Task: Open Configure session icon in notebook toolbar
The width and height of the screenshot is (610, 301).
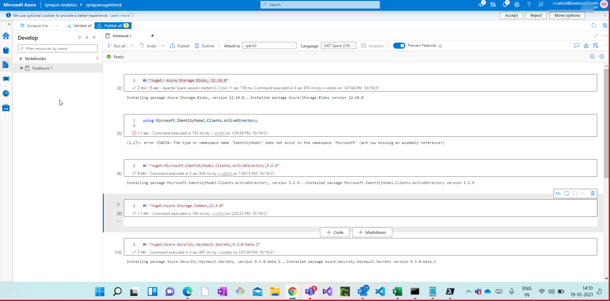Action: pos(596,46)
